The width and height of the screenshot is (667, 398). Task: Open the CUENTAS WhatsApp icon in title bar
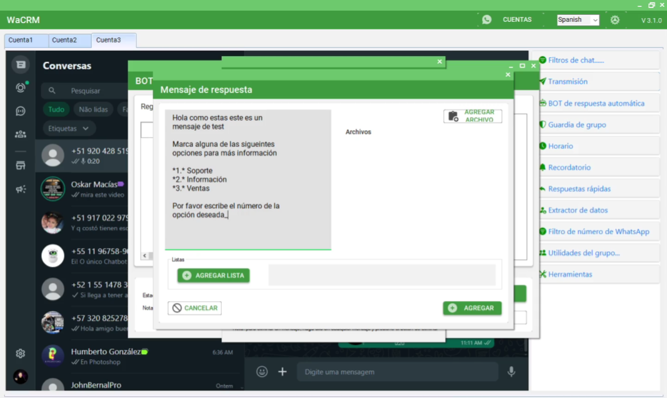coord(486,19)
